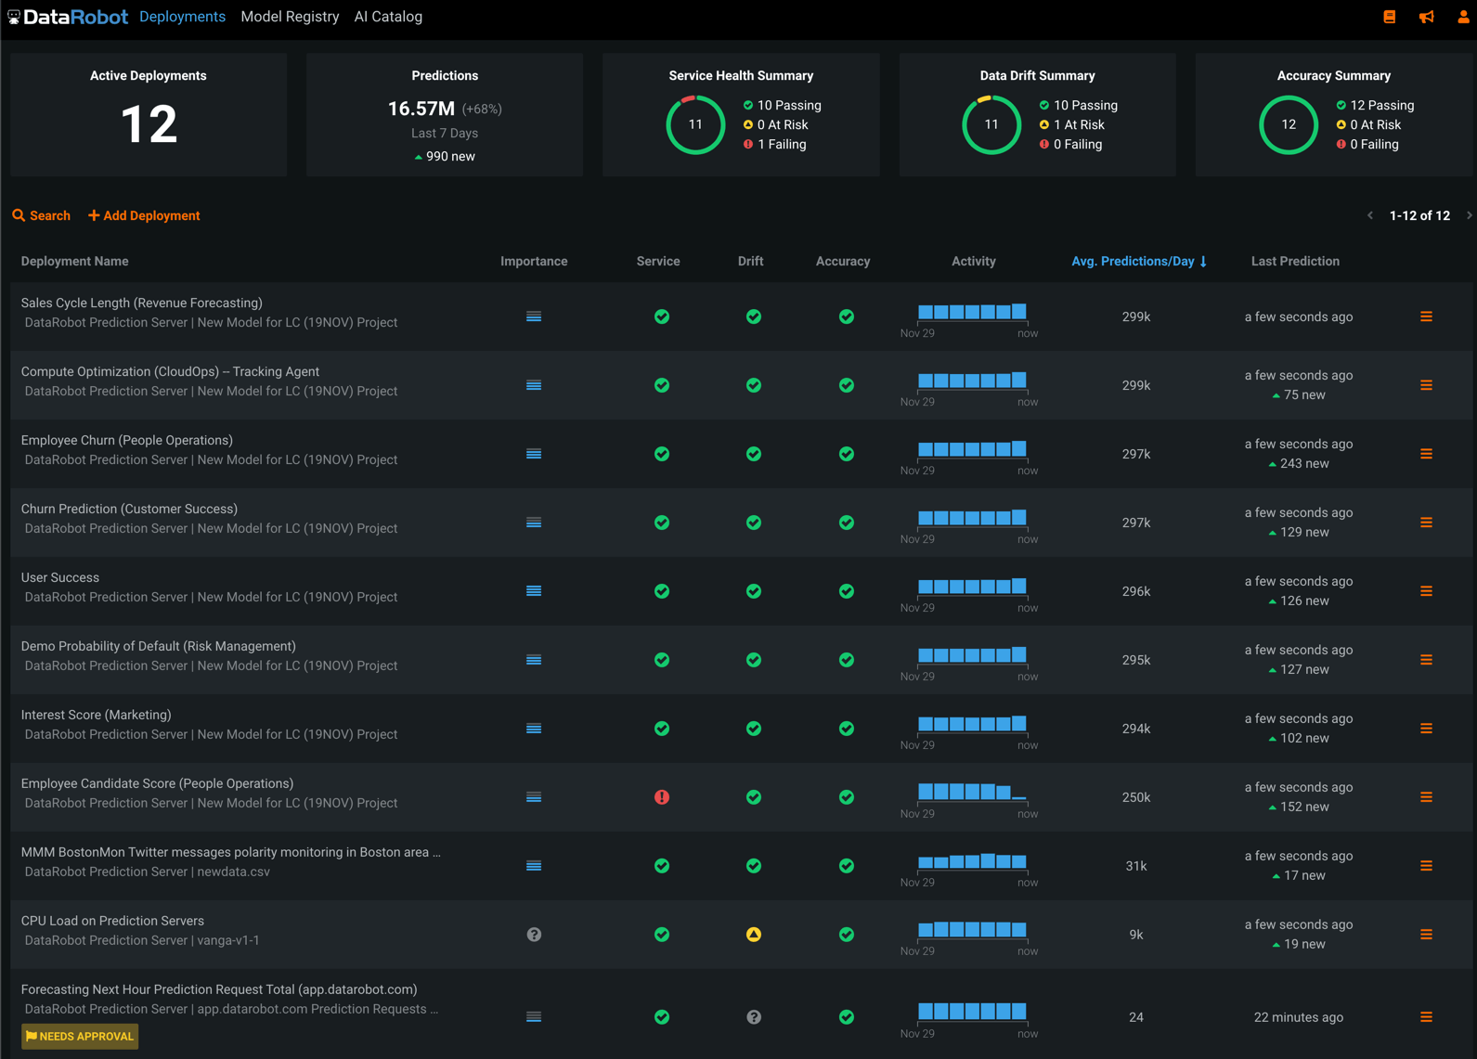Click at-risk drift icon for CPU Load
This screenshot has width=1477, height=1059.
[754, 935]
